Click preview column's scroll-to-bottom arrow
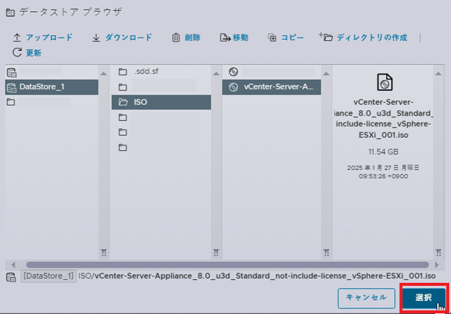This screenshot has height=314, width=451. point(438,253)
